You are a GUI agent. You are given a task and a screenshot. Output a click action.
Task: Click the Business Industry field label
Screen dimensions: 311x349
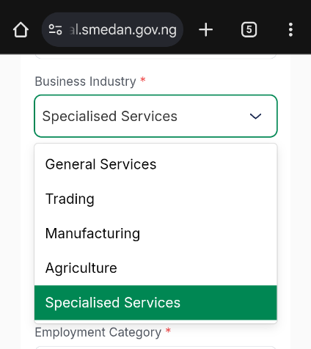pyautogui.click(x=85, y=81)
